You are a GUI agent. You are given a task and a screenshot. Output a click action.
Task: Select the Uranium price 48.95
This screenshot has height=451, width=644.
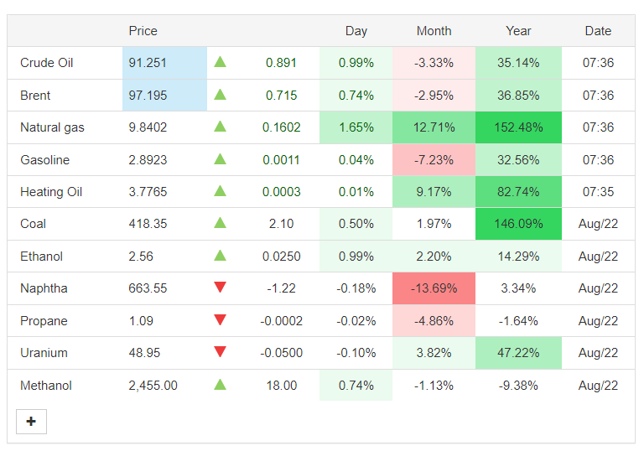(x=144, y=353)
